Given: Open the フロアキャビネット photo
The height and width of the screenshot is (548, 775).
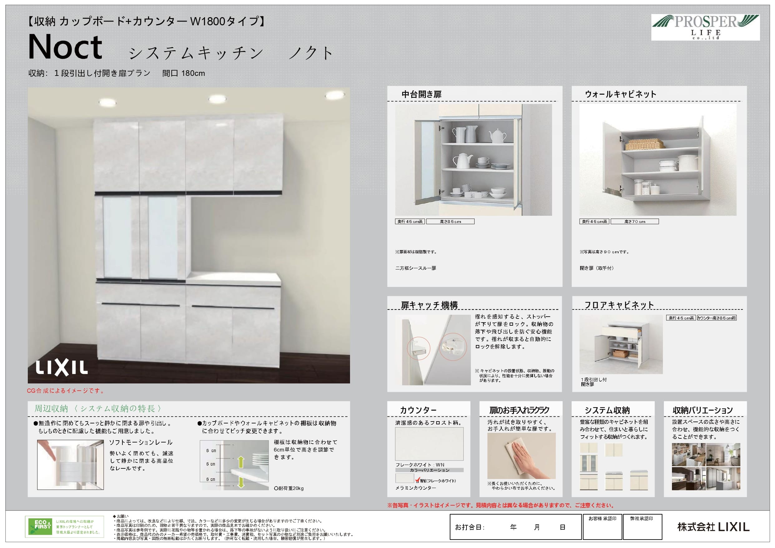Looking at the screenshot, I should point(621,344).
